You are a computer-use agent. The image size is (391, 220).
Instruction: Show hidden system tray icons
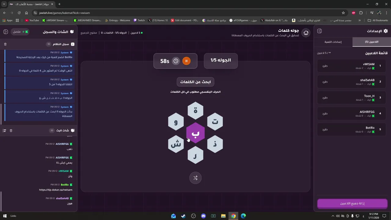[x=333, y=216]
